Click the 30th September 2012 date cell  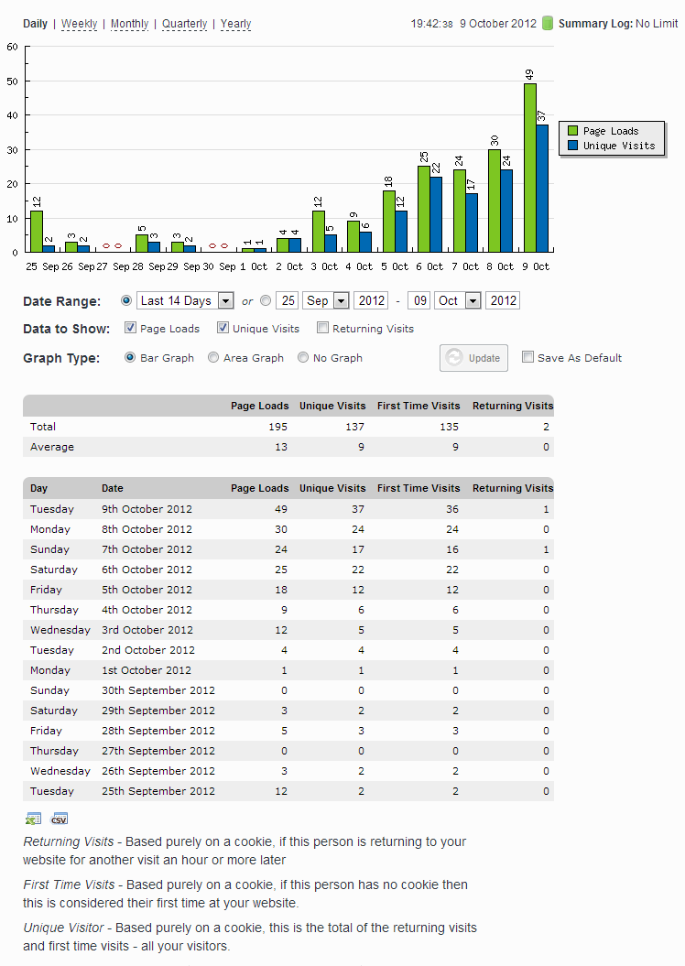158,690
